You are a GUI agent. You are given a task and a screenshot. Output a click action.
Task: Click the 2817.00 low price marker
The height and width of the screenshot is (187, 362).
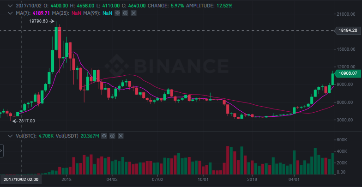click(x=26, y=121)
